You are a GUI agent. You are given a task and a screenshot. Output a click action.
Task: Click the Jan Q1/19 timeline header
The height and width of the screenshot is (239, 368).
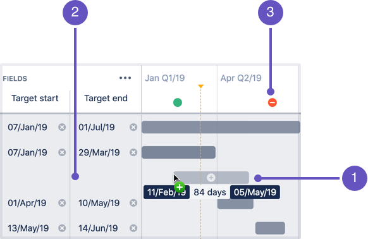point(165,78)
